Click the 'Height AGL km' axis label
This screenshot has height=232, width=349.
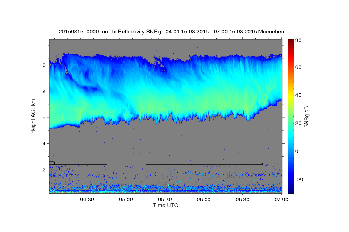33,116
